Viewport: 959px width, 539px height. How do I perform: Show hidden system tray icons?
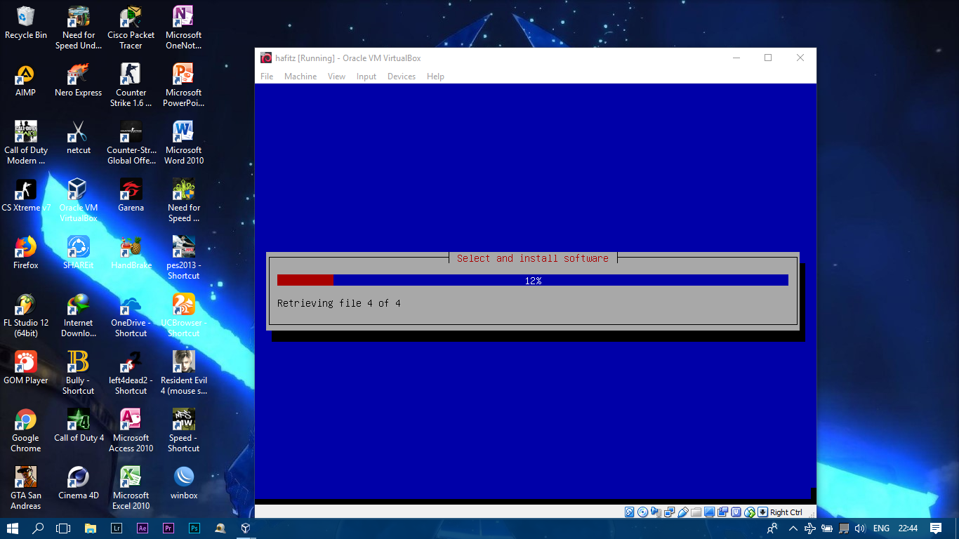(793, 528)
